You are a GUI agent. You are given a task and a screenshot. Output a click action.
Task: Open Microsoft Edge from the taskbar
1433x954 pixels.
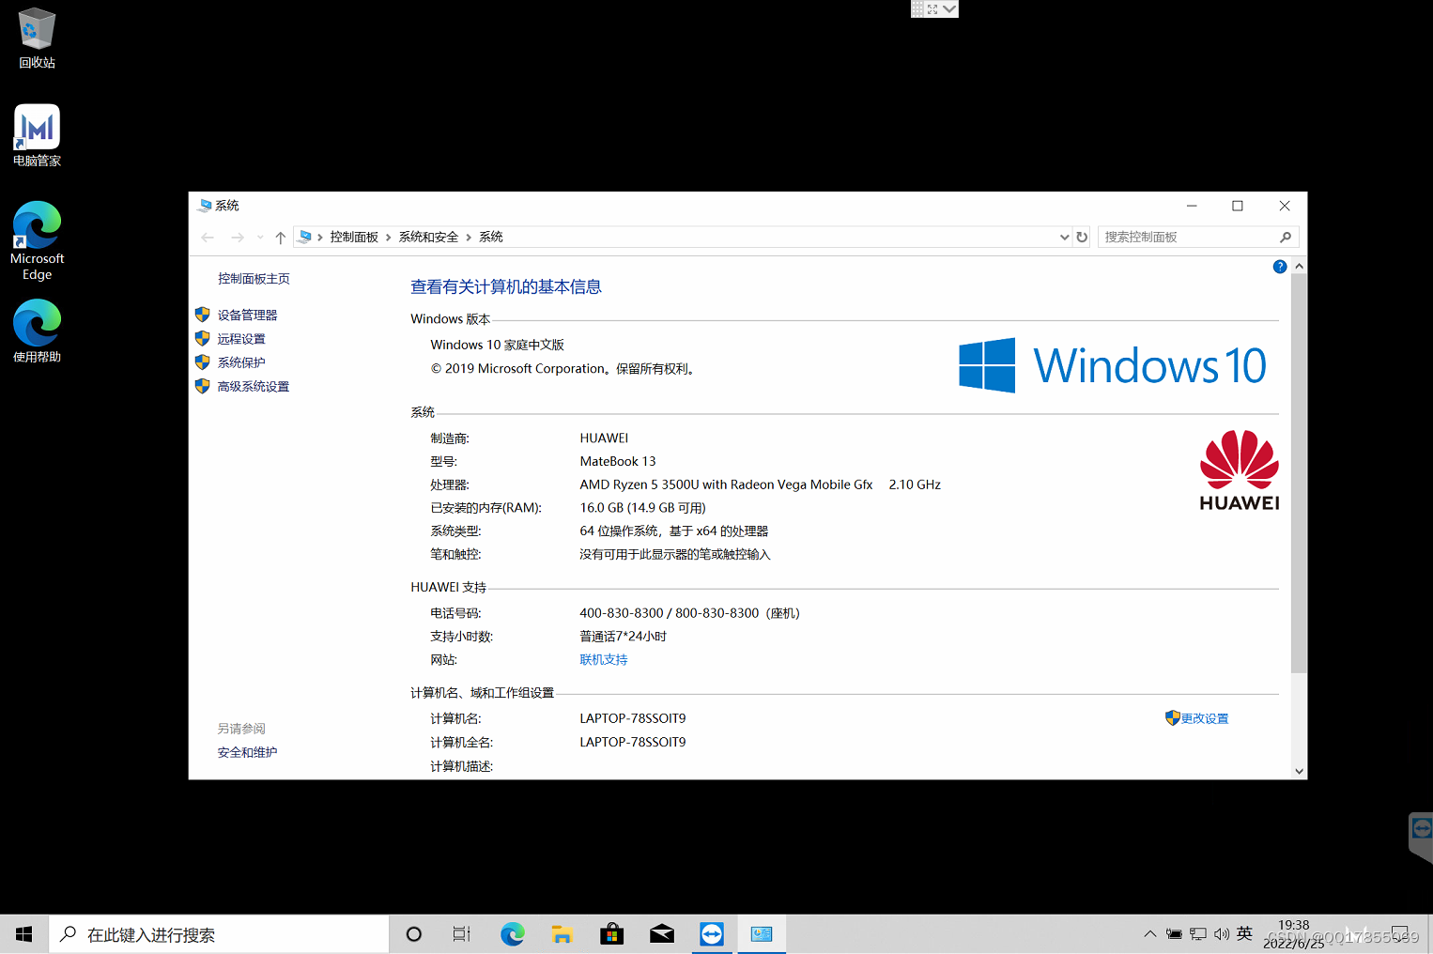[x=513, y=934]
